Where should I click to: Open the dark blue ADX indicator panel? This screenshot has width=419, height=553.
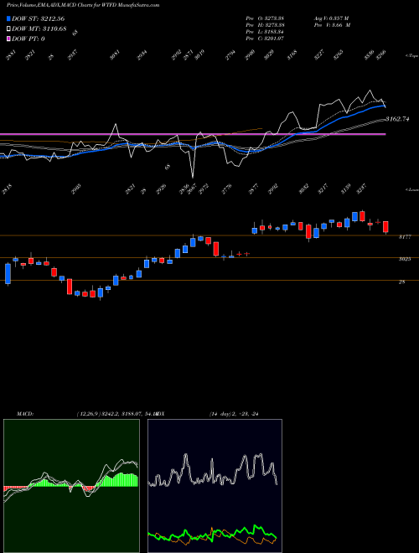coord(215,486)
